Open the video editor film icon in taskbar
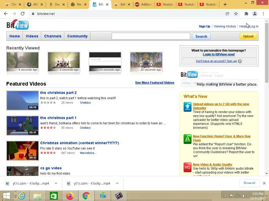The width and height of the screenshot is (269, 201). (119, 196)
